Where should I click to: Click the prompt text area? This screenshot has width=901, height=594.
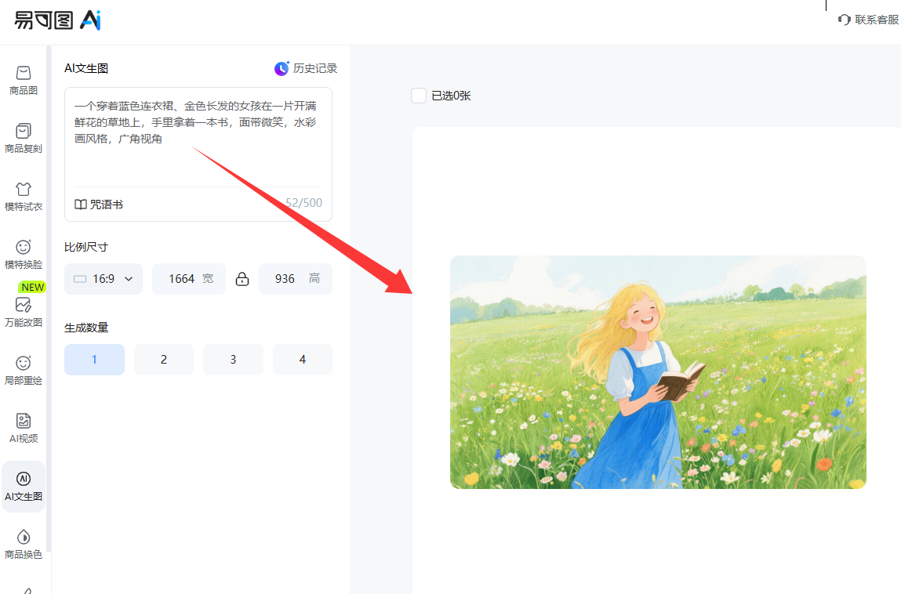point(198,138)
